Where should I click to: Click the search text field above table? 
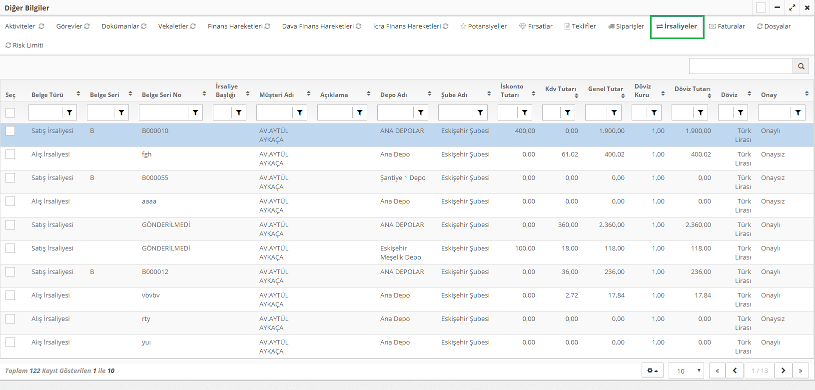tap(741, 66)
